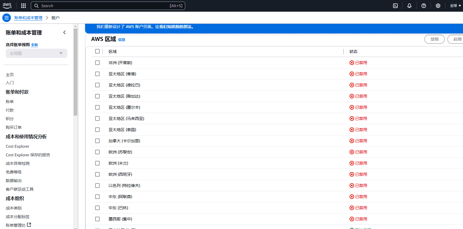Check the 亚太地区 (雅加达) region checkbox
The image size is (463, 229).
pyautogui.click(x=97, y=96)
